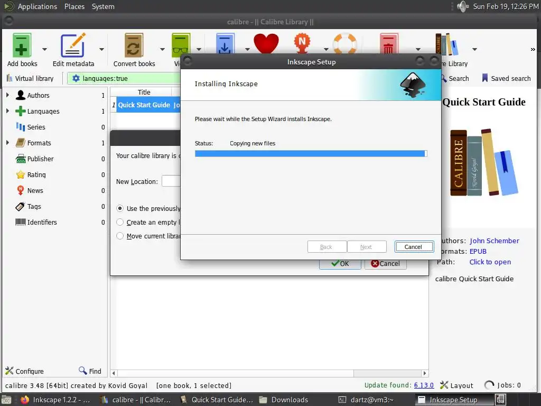Click the Virtual library button
Screen dimensions: 541x406
click(x=30, y=78)
